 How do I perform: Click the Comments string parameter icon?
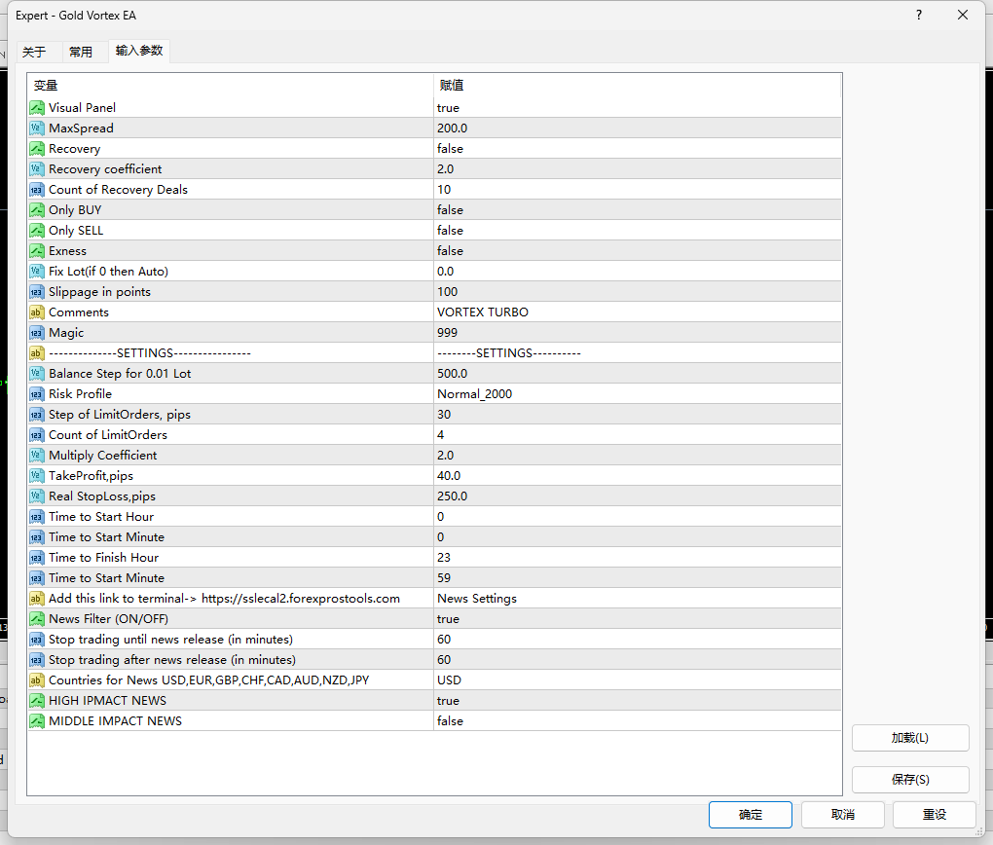coord(37,312)
